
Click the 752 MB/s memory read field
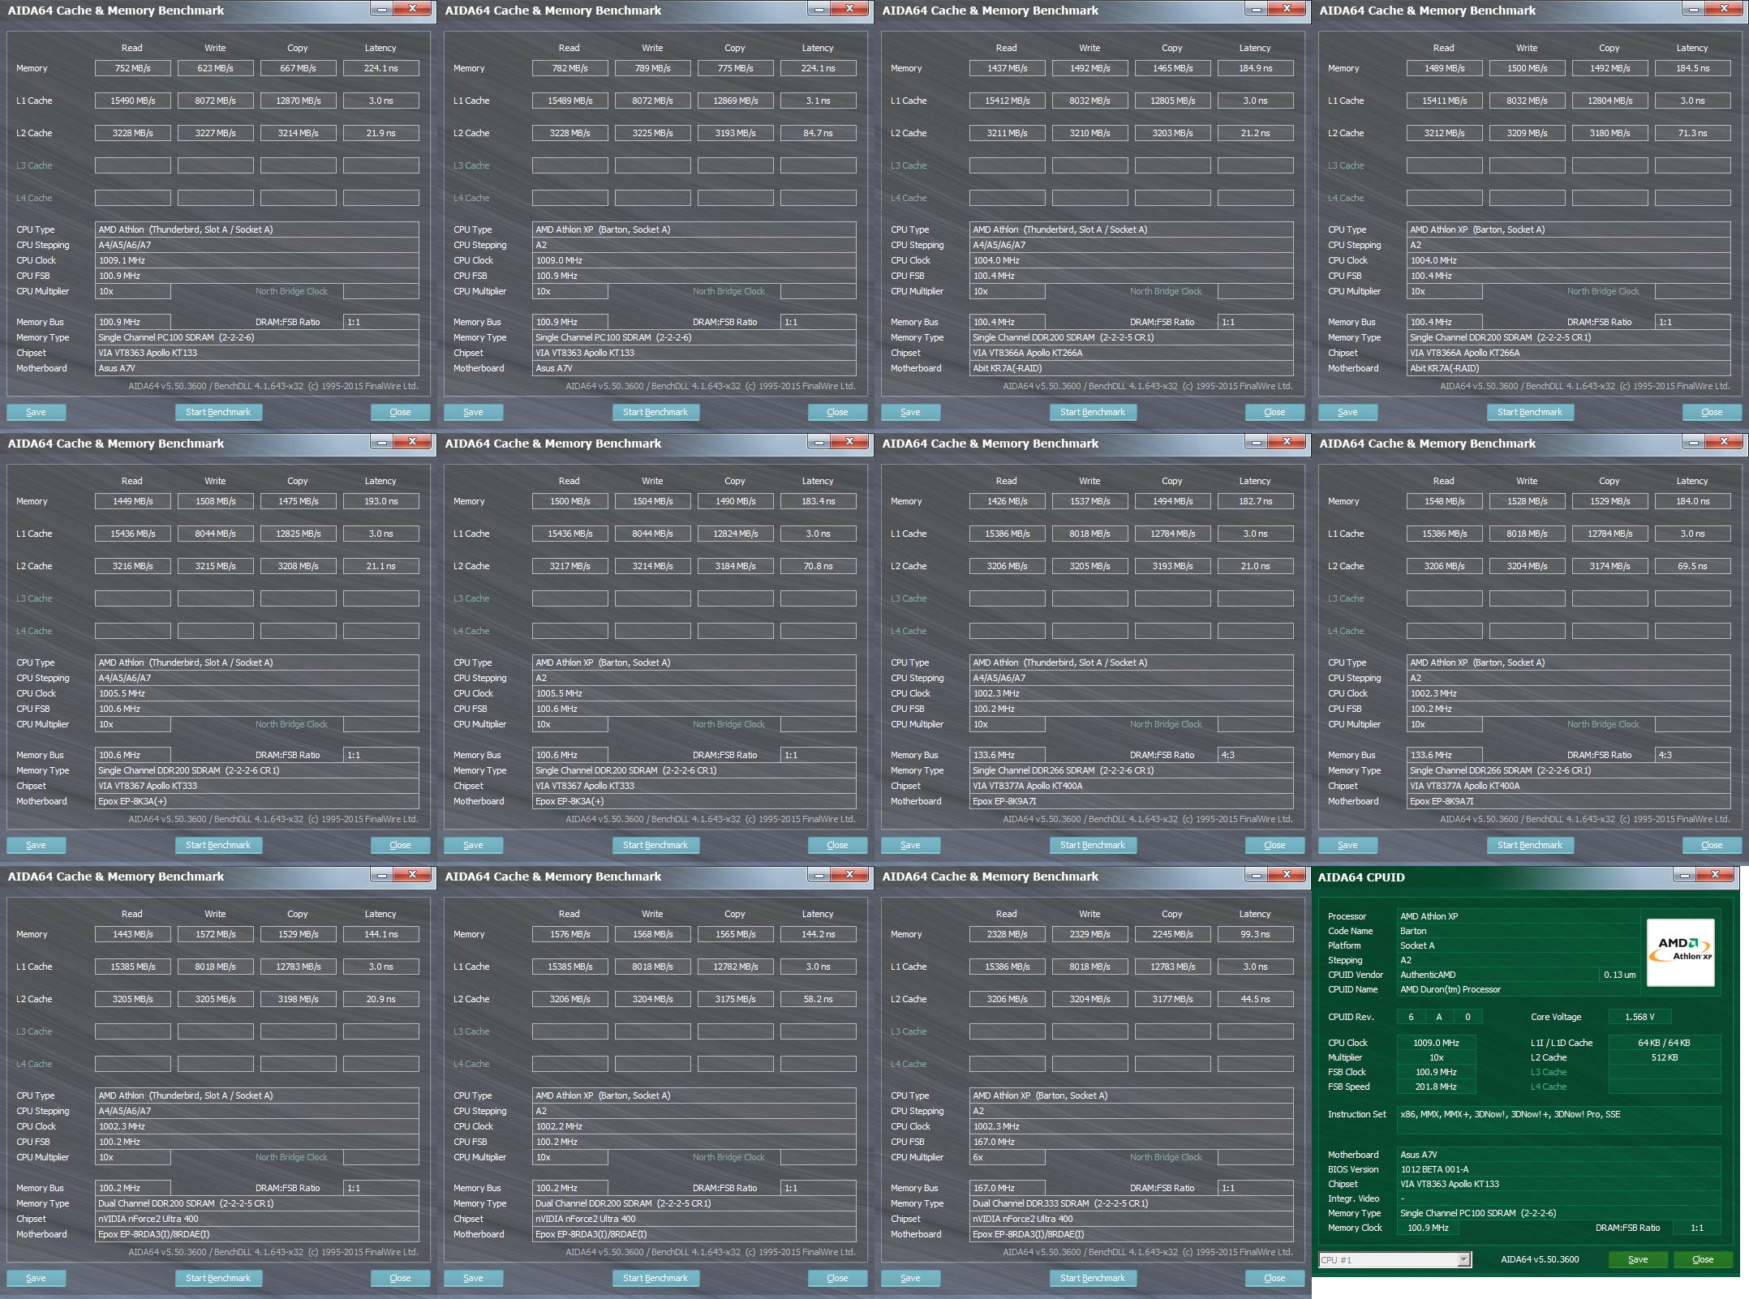[132, 68]
